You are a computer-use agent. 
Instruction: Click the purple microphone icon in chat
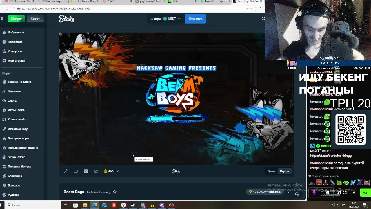pyautogui.click(x=314, y=192)
